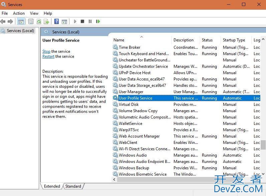Open the View menu
266x196 pixels.
(34, 13)
